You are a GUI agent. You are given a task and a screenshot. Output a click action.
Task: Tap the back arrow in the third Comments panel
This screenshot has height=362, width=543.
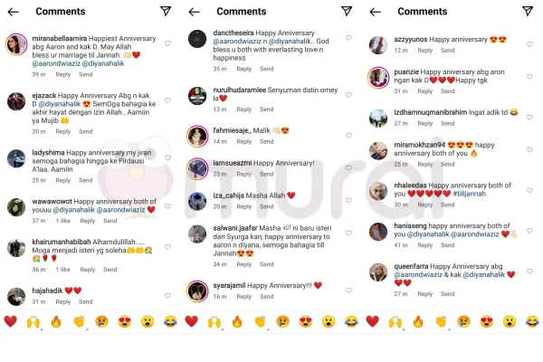pos(375,12)
